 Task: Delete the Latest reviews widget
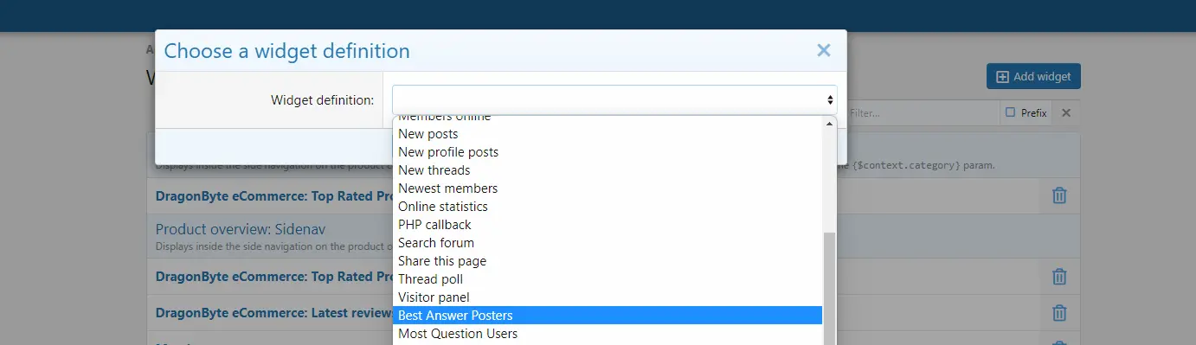pyautogui.click(x=1059, y=313)
